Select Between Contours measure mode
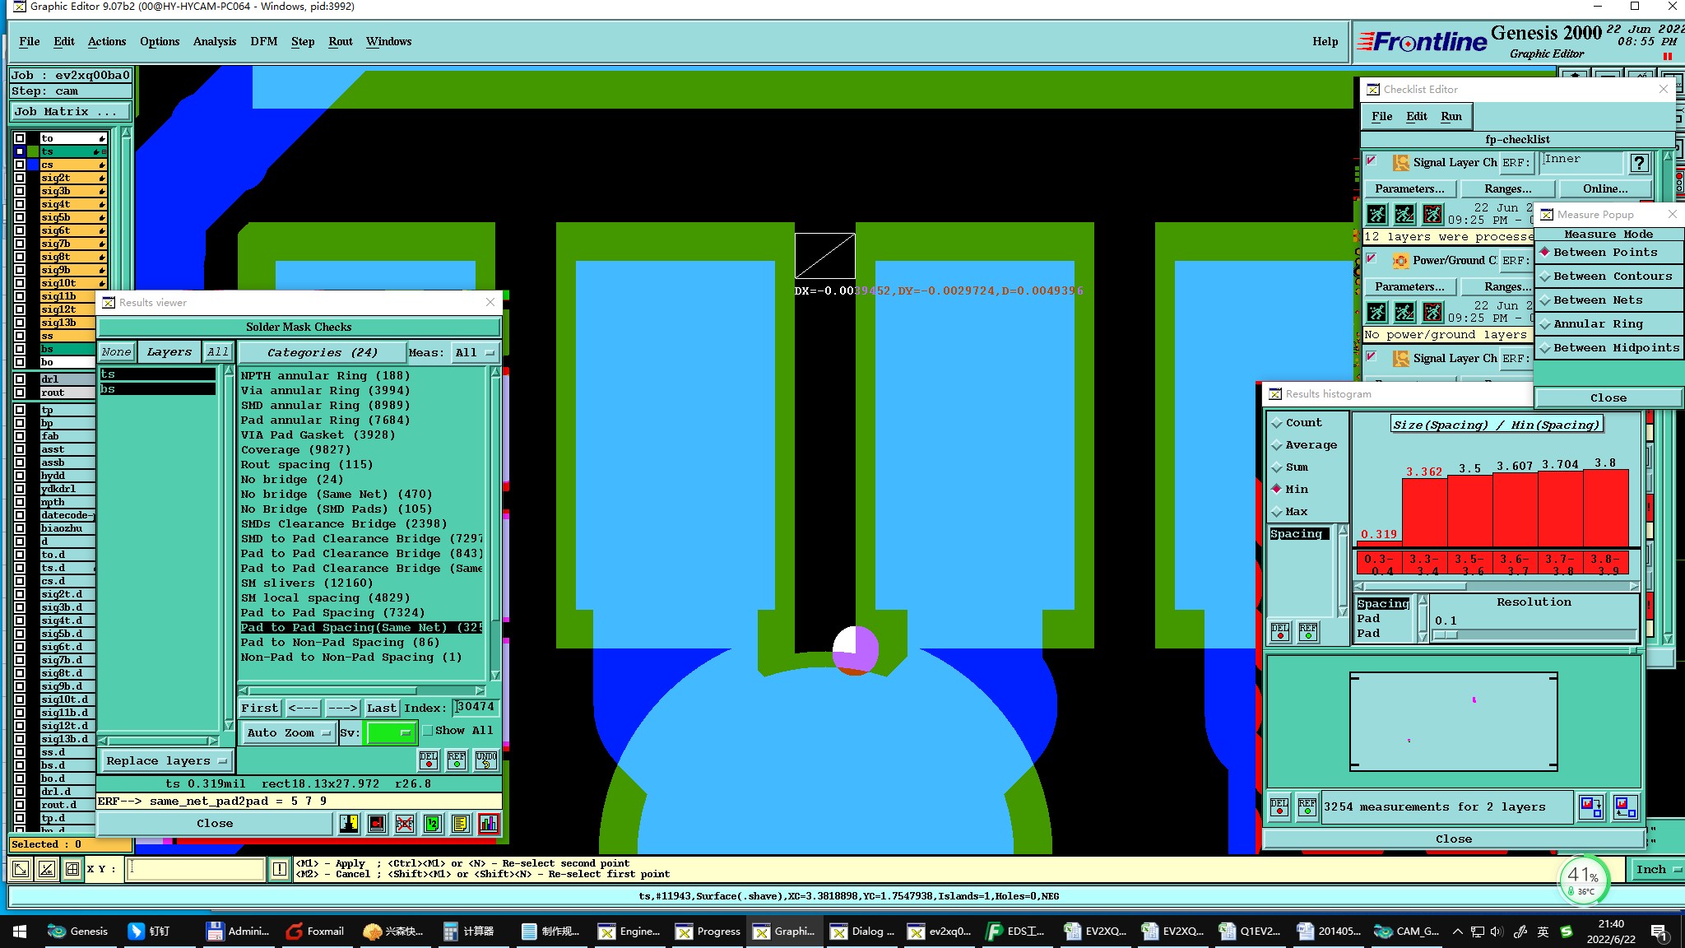1685x948 pixels. pos(1608,276)
